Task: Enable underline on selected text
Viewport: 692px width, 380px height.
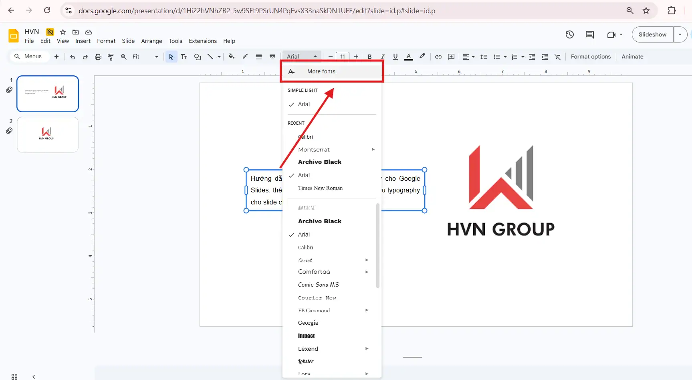Action: pyautogui.click(x=395, y=57)
